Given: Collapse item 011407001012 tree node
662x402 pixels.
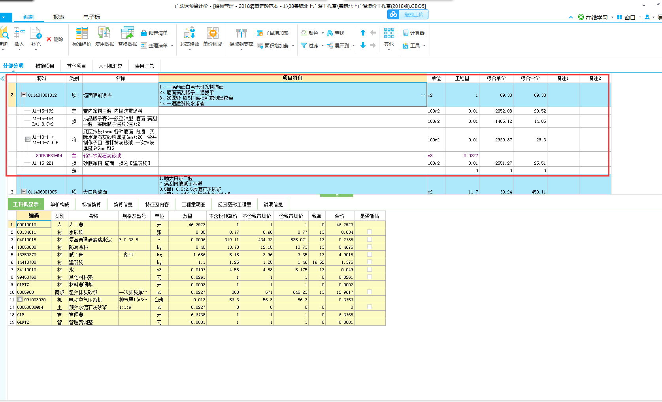Looking at the screenshot, I should (24, 95).
